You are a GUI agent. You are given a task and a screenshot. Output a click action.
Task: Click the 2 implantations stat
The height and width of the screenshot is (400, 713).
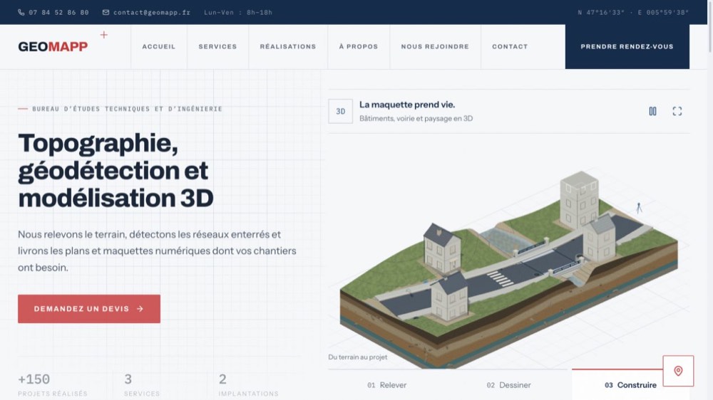click(248, 385)
